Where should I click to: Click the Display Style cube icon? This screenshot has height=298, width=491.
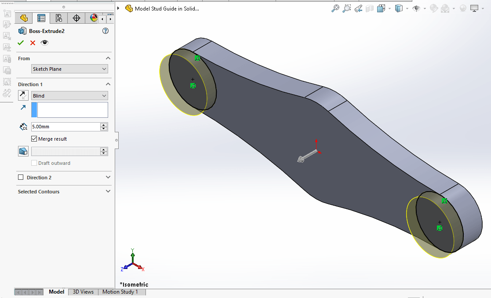[x=399, y=8]
